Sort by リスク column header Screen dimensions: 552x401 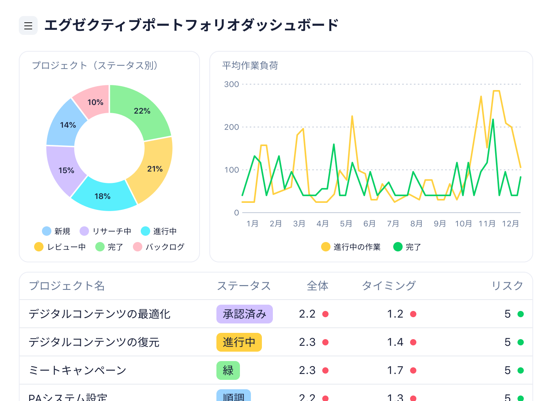(x=507, y=286)
